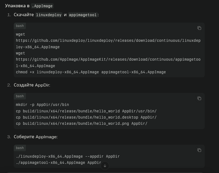Copy the linuxdeploy build commands block
The image size is (219, 173).
[x=199, y=150]
